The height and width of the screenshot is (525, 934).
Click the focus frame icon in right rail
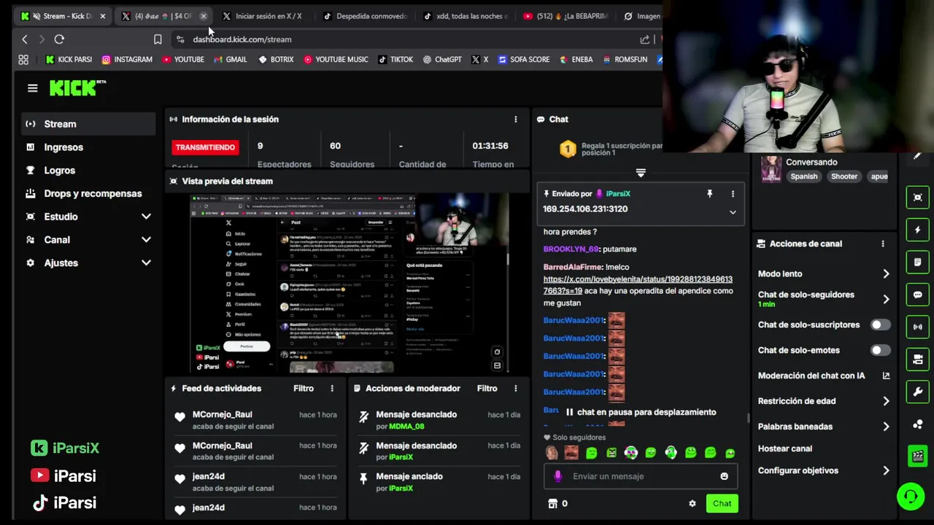coord(918,198)
